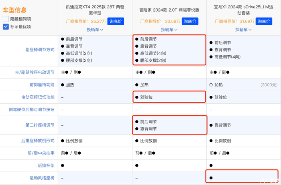
Task: Select the 第二排座椅调节 row label
Action: click(39, 125)
